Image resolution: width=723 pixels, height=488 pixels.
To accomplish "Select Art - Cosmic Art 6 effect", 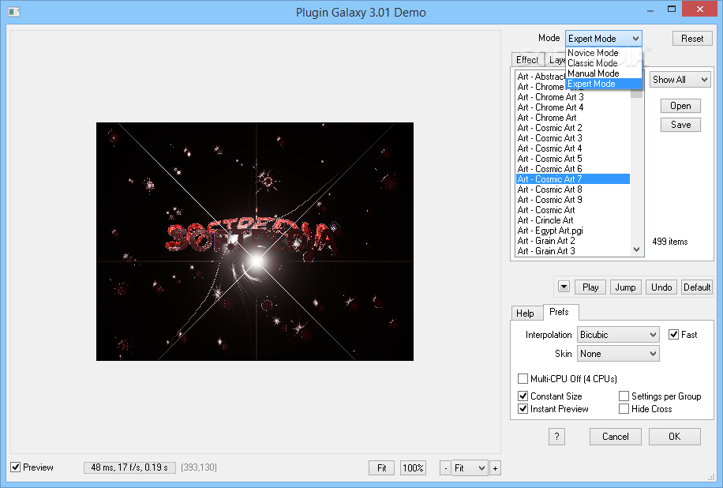I will [573, 169].
